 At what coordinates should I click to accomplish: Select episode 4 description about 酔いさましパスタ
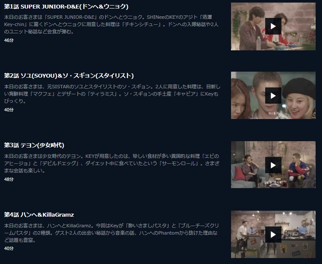(111, 233)
